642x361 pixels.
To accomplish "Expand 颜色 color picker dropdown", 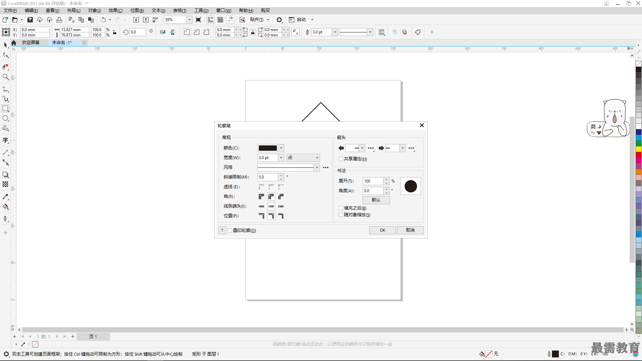I will (281, 148).
